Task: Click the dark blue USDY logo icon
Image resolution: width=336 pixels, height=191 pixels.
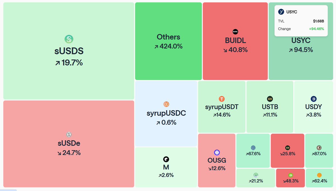Action: [313, 99]
